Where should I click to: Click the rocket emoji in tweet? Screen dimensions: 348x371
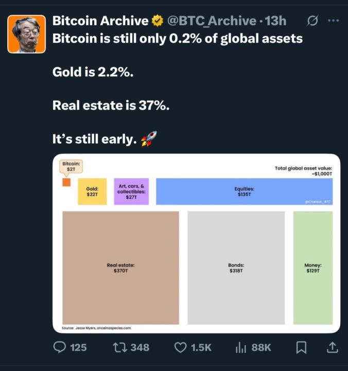[149, 139]
